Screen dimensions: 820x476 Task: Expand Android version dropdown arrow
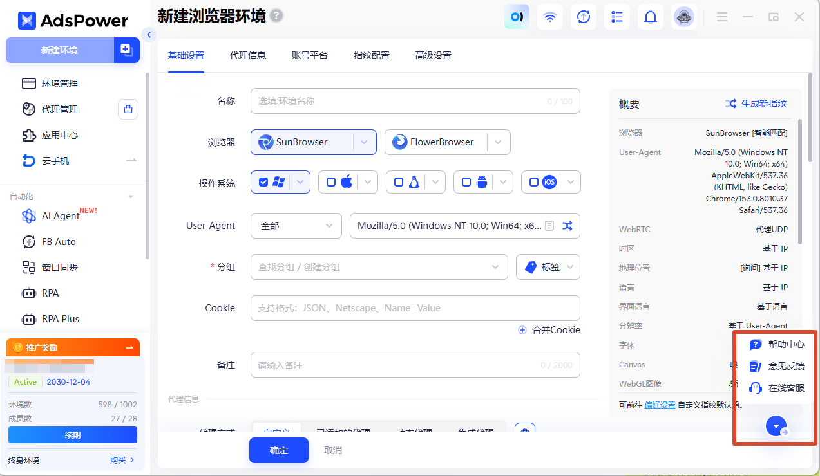tap(503, 182)
